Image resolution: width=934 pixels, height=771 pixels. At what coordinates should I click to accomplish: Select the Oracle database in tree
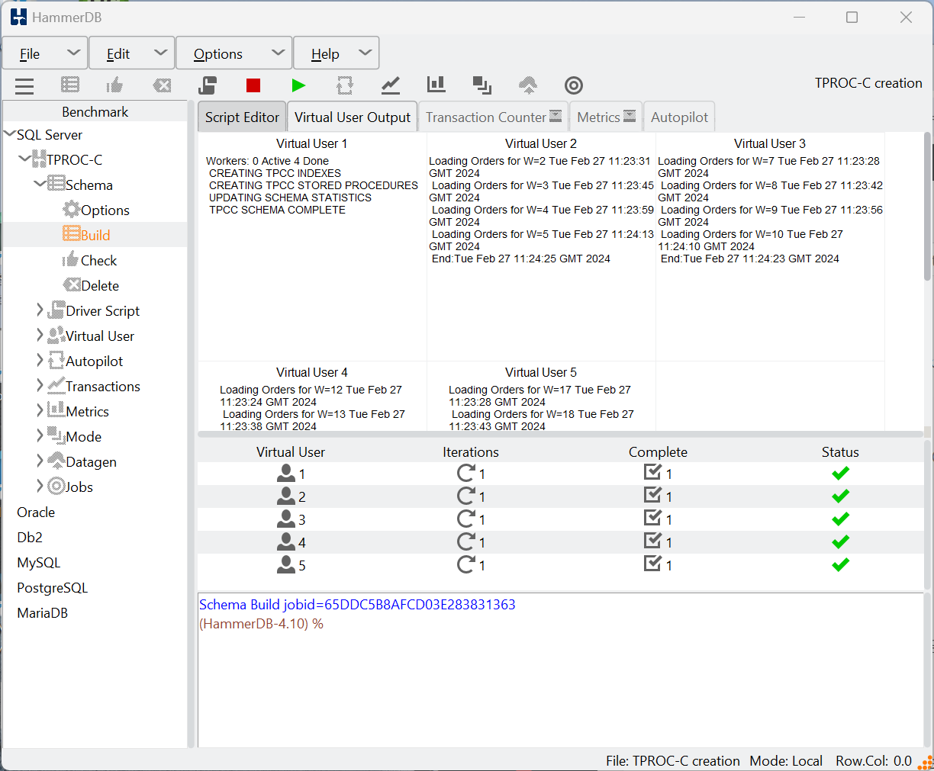(36, 512)
